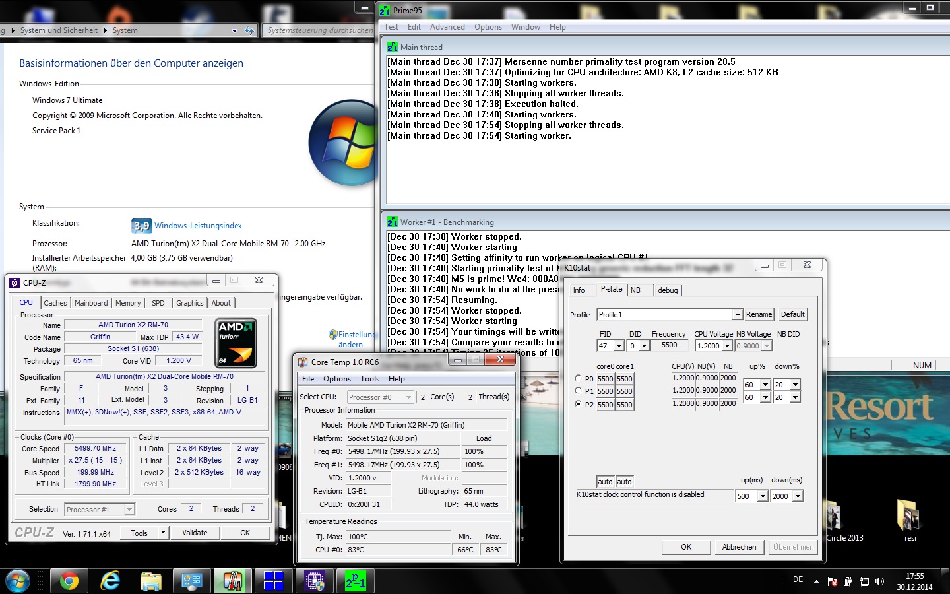The height and width of the screenshot is (594, 950).
Task: Click the CPU-Z title bar icon
Action: pos(15,282)
